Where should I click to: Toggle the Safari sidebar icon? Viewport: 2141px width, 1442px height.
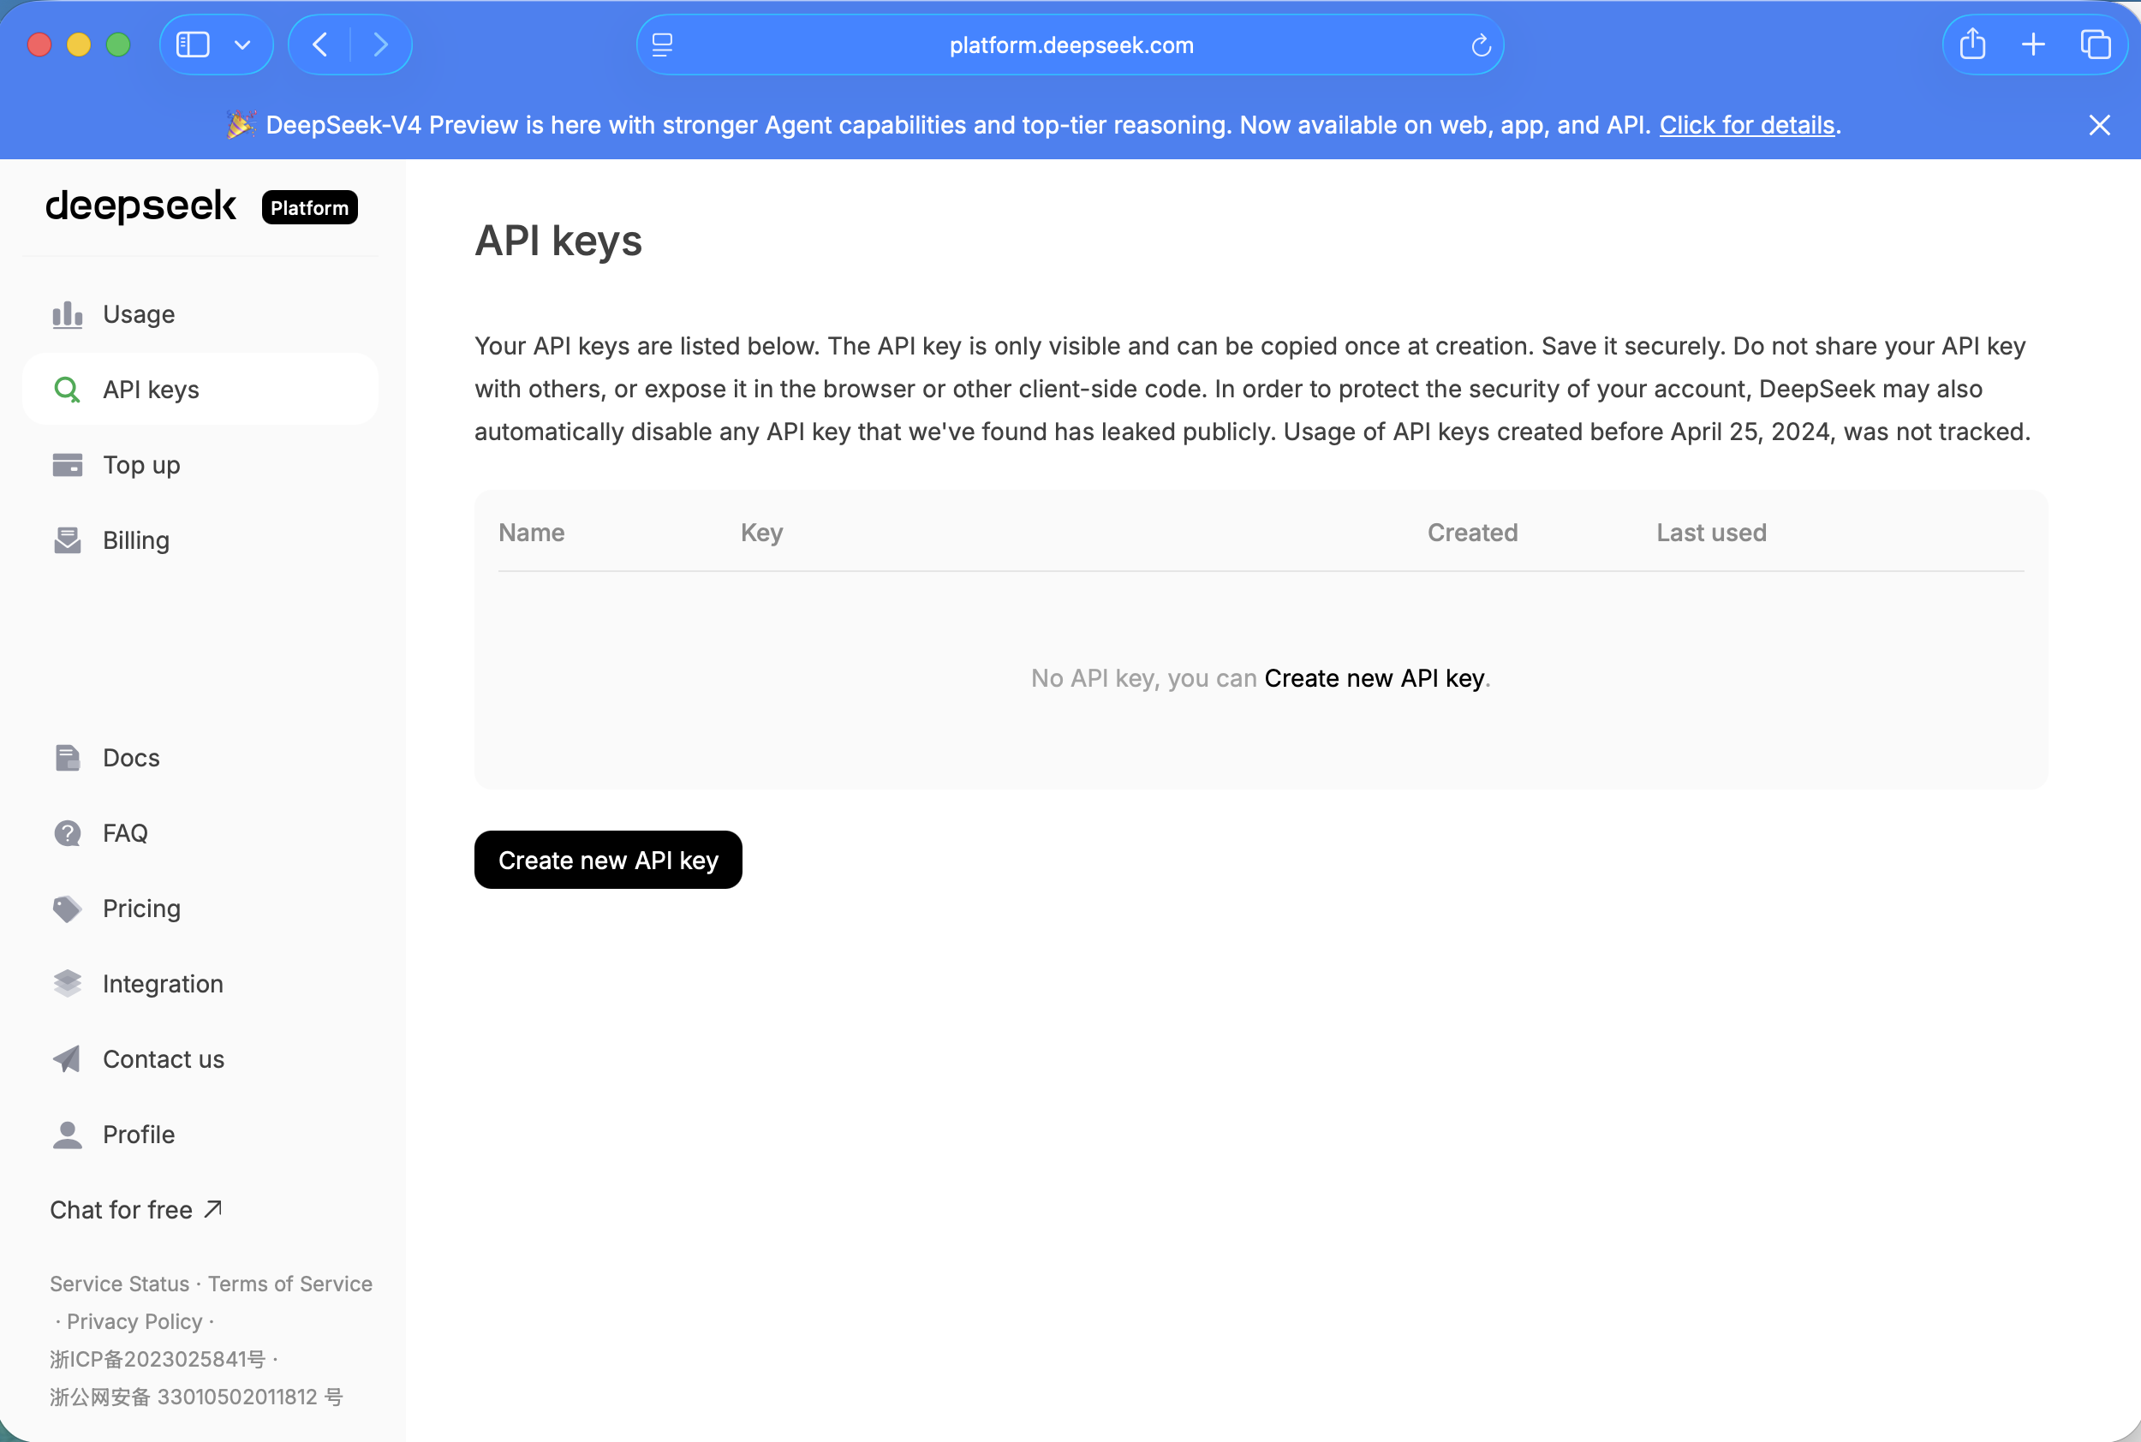coord(194,45)
